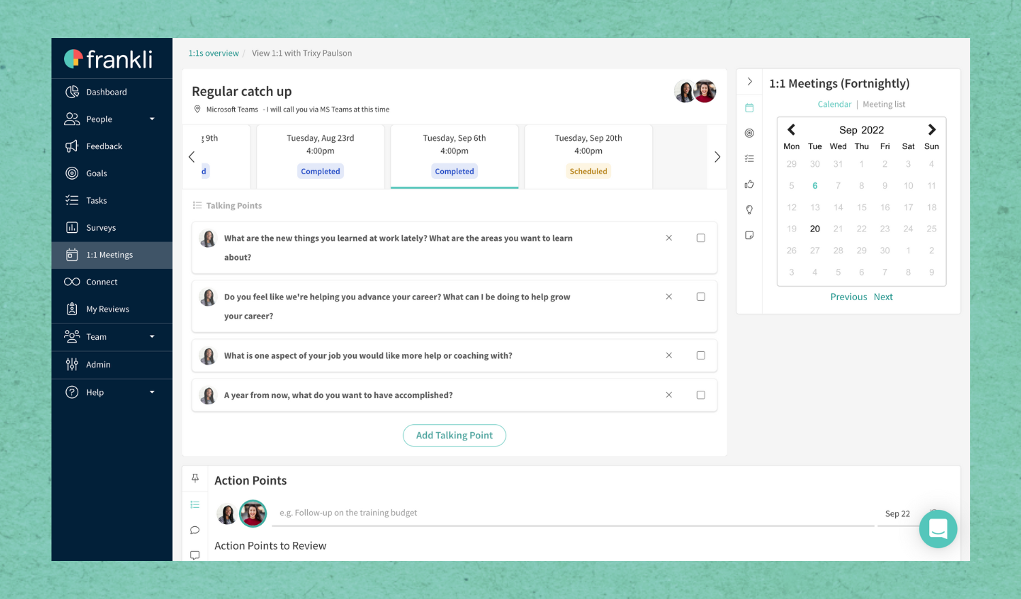Check the box on the career advancement talking point
Image resolution: width=1021 pixels, height=599 pixels.
(x=700, y=296)
